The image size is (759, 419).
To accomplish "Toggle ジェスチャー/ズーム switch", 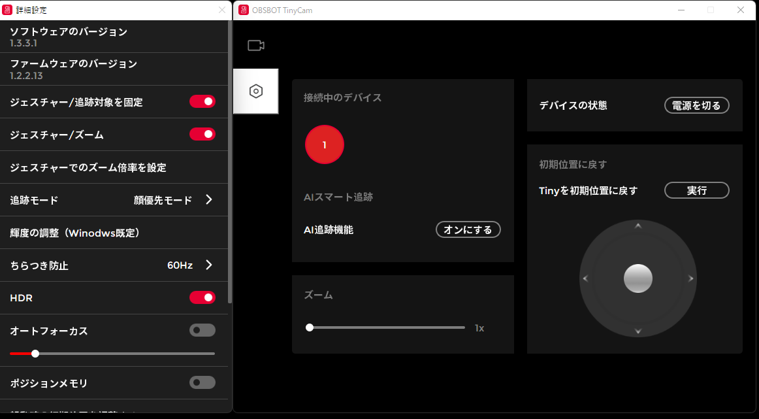I will click(x=202, y=134).
